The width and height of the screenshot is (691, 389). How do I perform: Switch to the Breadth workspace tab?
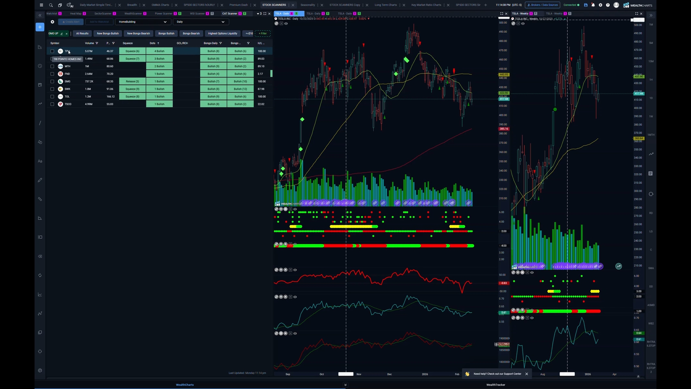pos(132,5)
